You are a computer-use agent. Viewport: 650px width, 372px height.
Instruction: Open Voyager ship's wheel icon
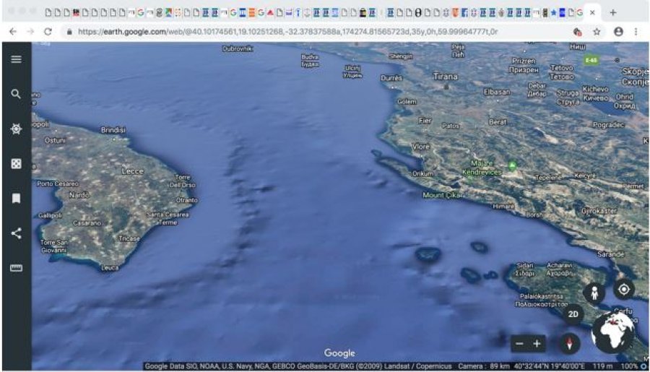16,129
